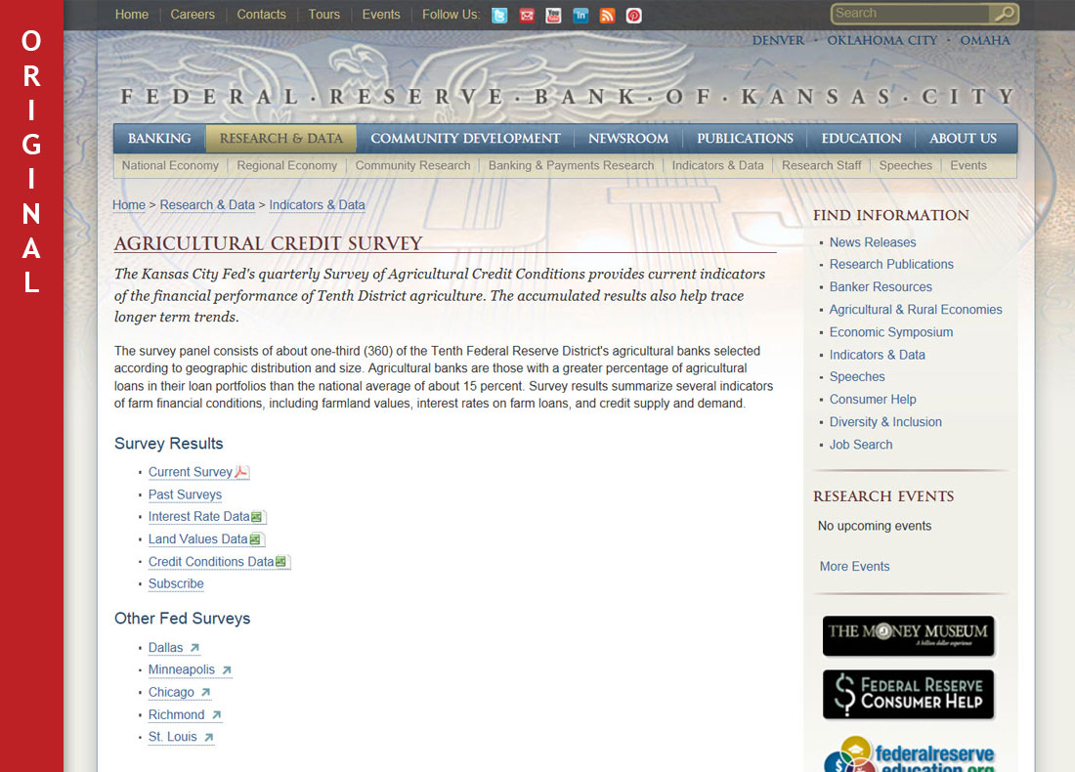The height and width of the screenshot is (772, 1075).
Task: Select Events submenu item
Action: point(968,165)
